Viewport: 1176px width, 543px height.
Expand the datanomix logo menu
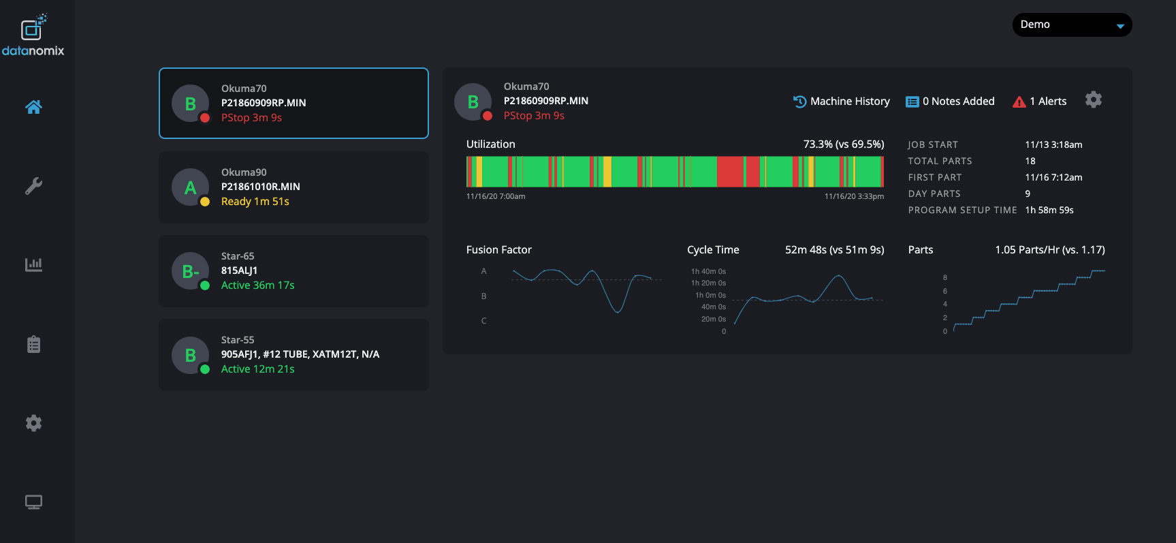coord(34,34)
